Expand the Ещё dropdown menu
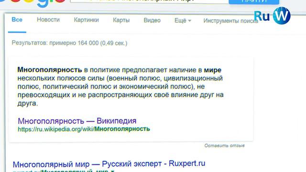306x172 pixels. coord(183,21)
